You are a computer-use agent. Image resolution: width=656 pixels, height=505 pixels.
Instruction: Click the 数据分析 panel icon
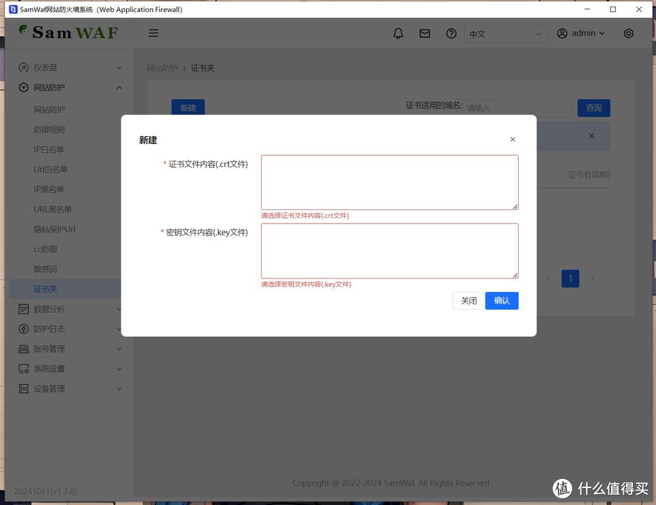point(22,309)
